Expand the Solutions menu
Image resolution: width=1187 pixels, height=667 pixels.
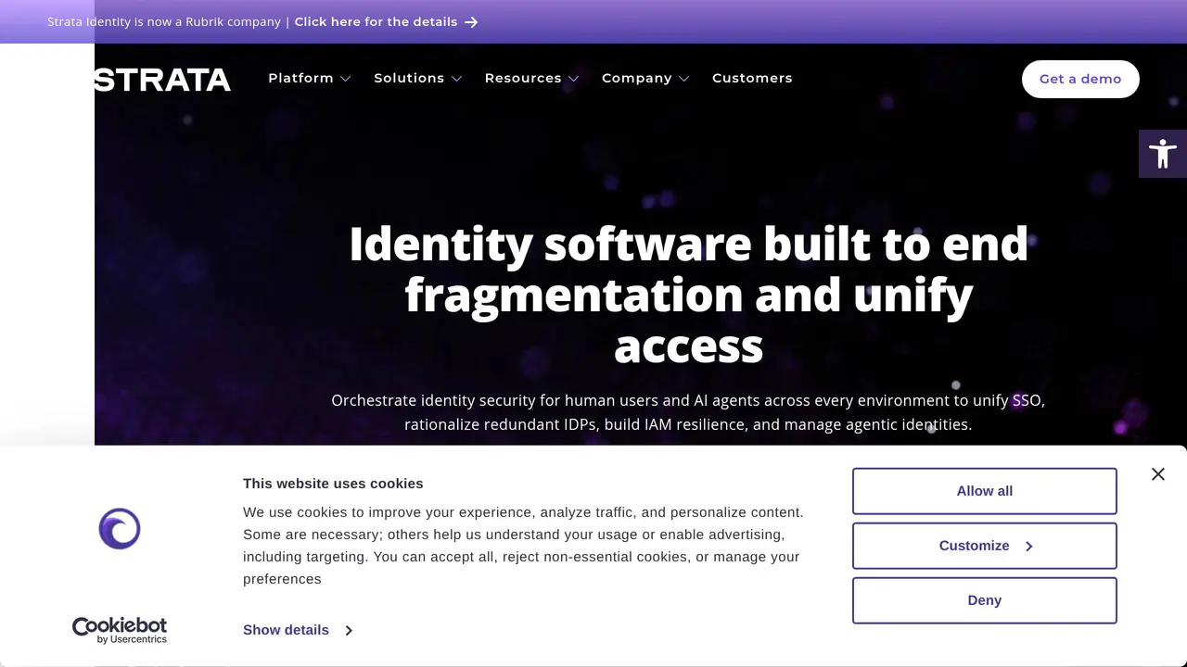[417, 79]
